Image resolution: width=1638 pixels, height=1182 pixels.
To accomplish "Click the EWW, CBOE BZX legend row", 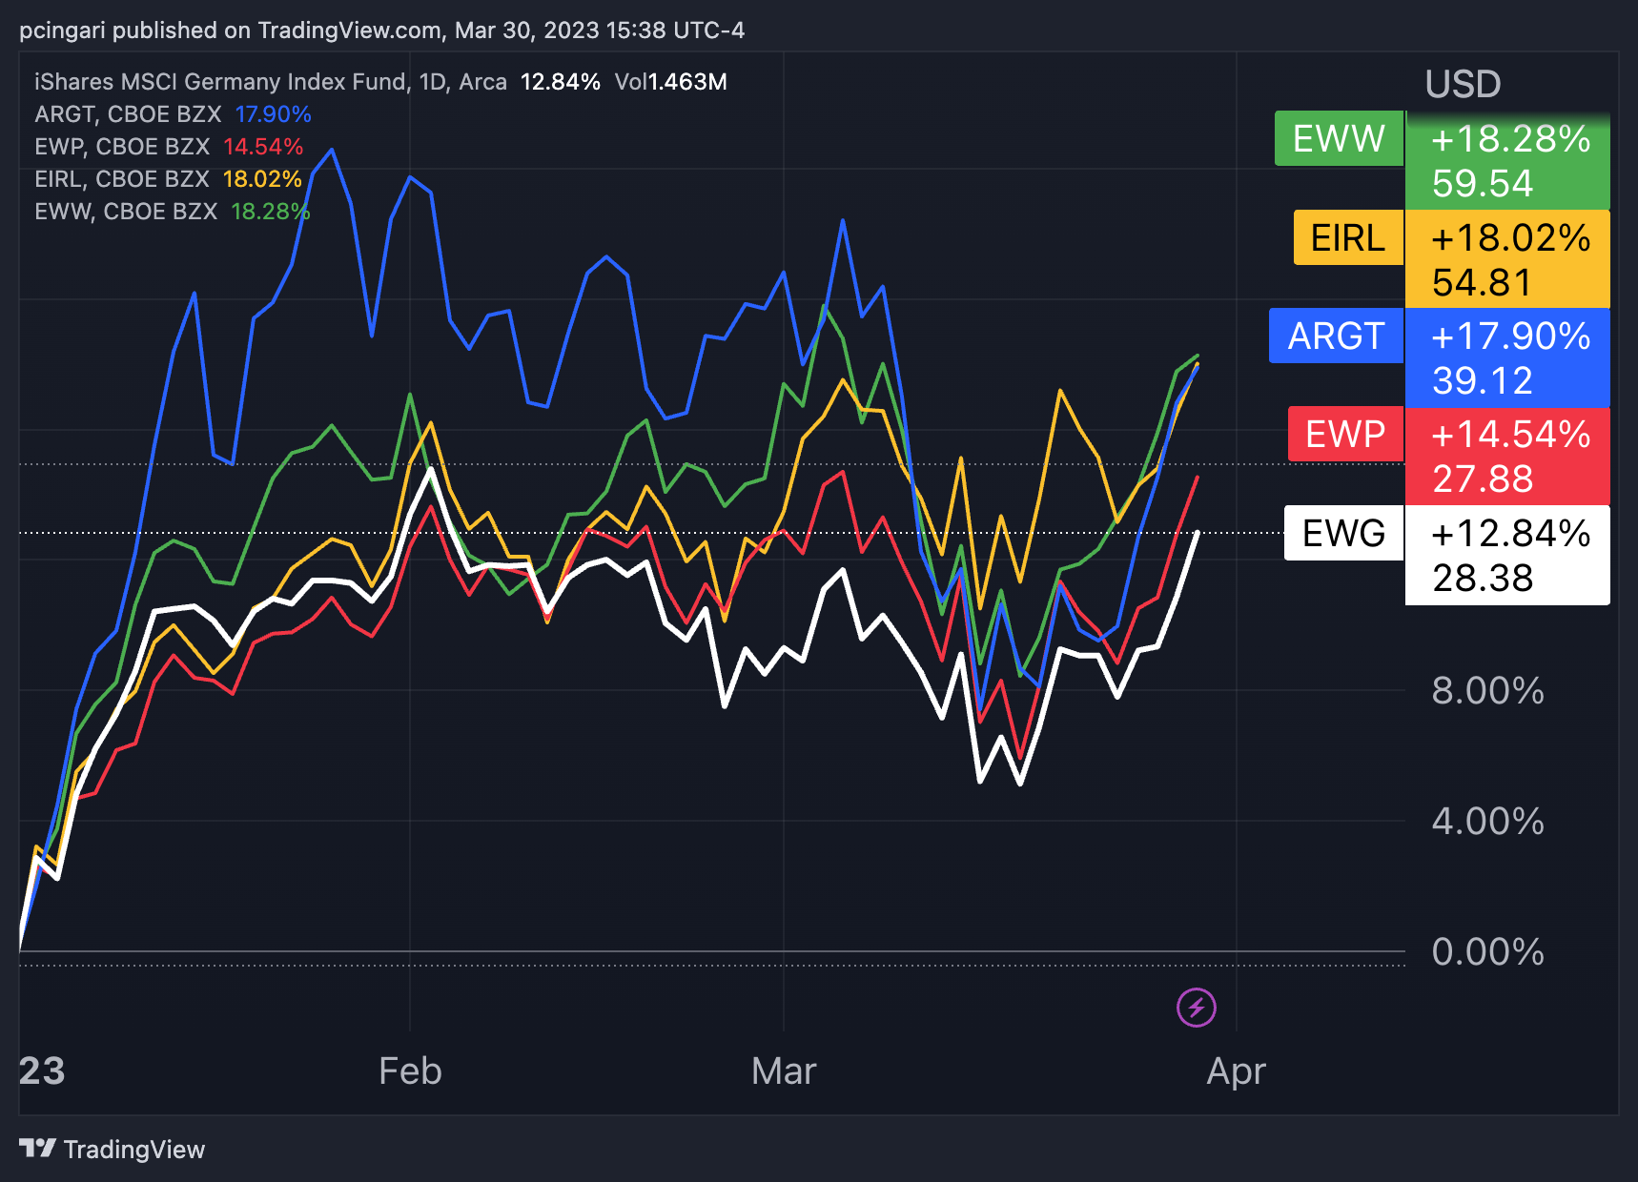I will point(173,212).
